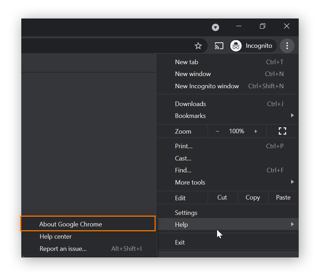Zoom in using the plus icon
The image size is (320, 277).
(x=255, y=131)
